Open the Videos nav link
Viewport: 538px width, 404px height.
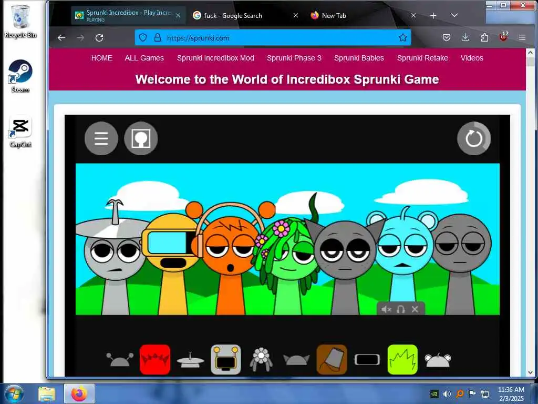pos(472,58)
